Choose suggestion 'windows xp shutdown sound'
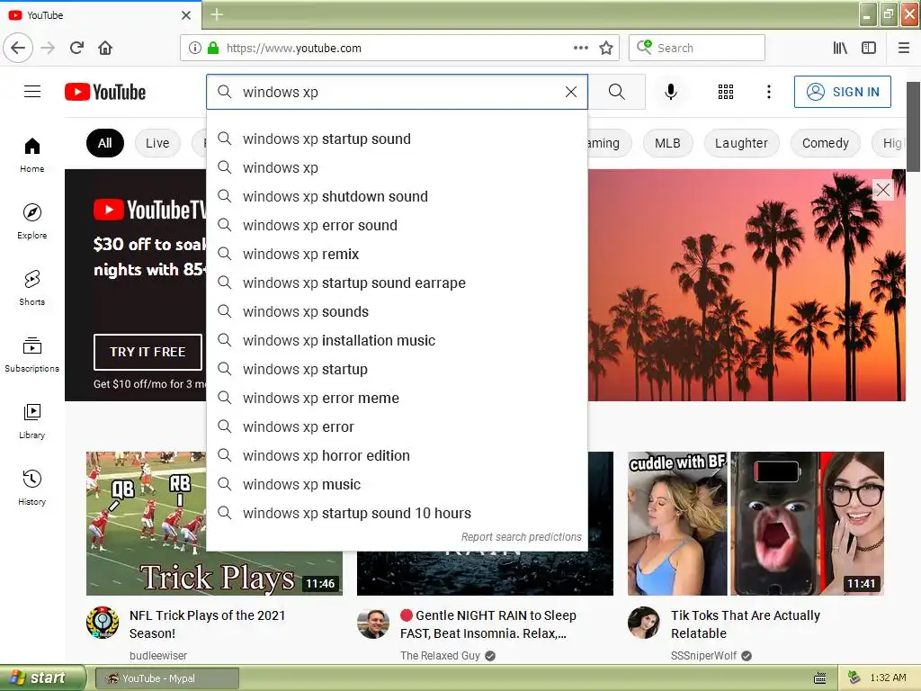The height and width of the screenshot is (691, 921). [397, 196]
